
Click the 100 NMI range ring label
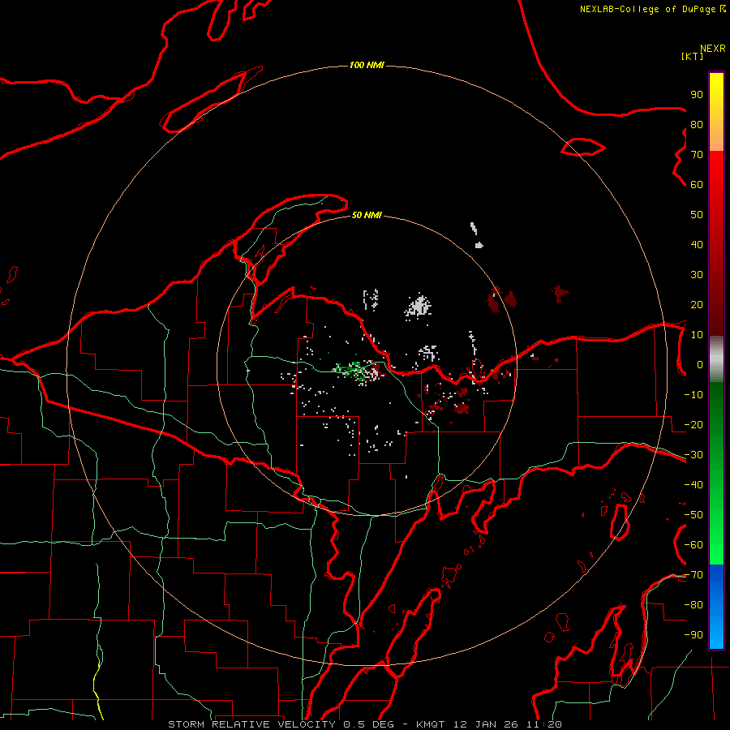(367, 65)
